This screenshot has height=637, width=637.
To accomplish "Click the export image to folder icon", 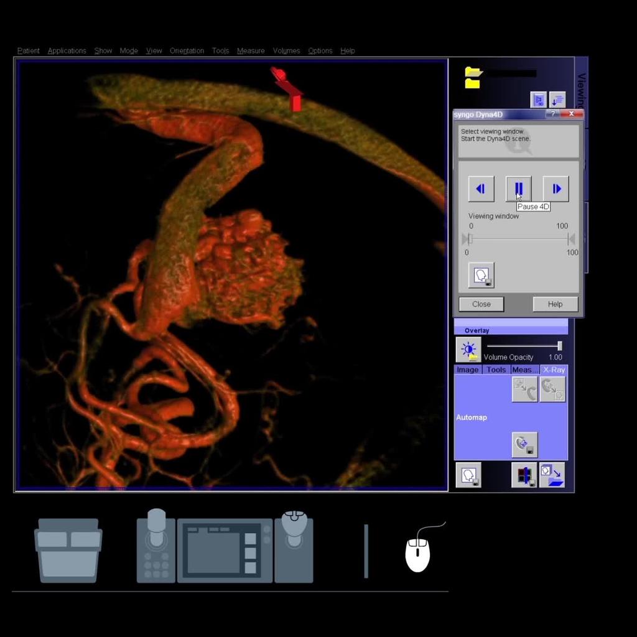I will pos(552,475).
